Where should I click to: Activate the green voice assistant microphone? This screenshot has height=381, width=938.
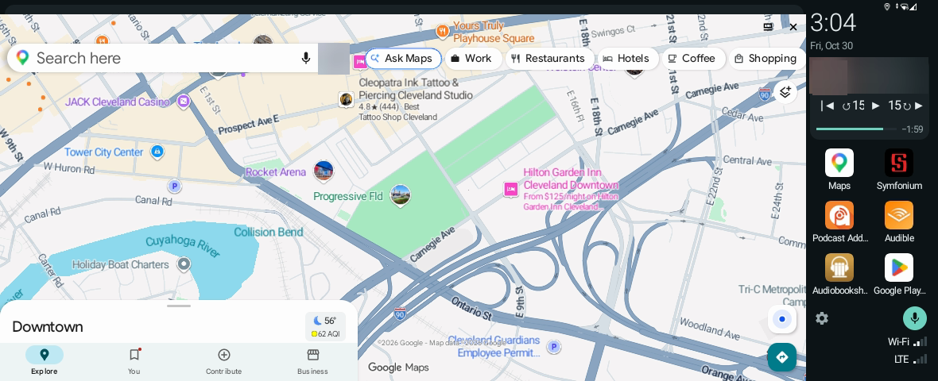pos(914,317)
